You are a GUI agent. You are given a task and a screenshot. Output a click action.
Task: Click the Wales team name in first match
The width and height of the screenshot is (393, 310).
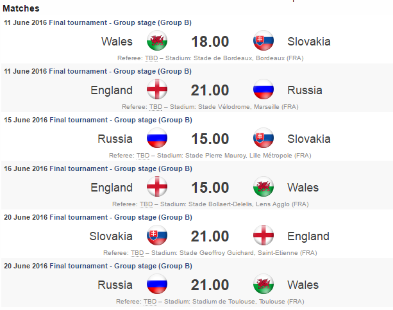117,42
